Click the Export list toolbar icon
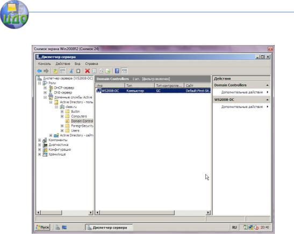Viewport: 294px width, 234px height. point(108,71)
